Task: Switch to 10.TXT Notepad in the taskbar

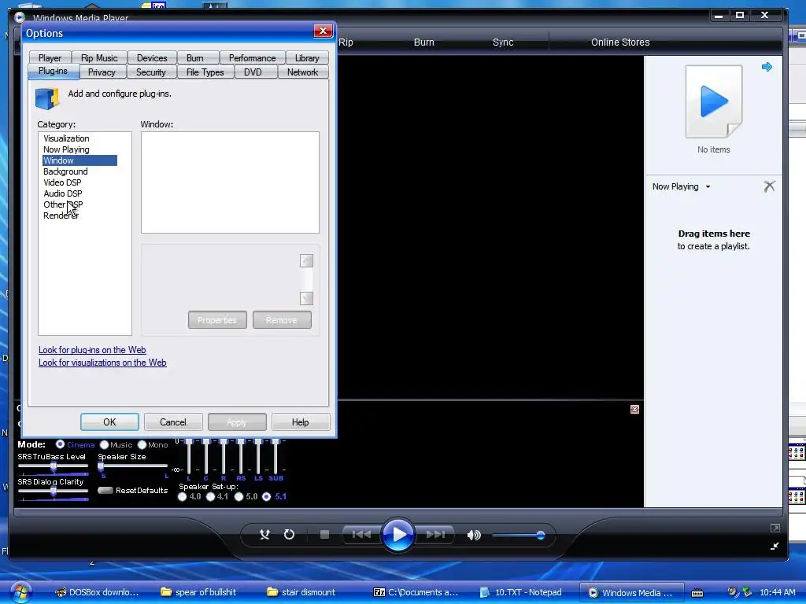Action: (x=520, y=592)
